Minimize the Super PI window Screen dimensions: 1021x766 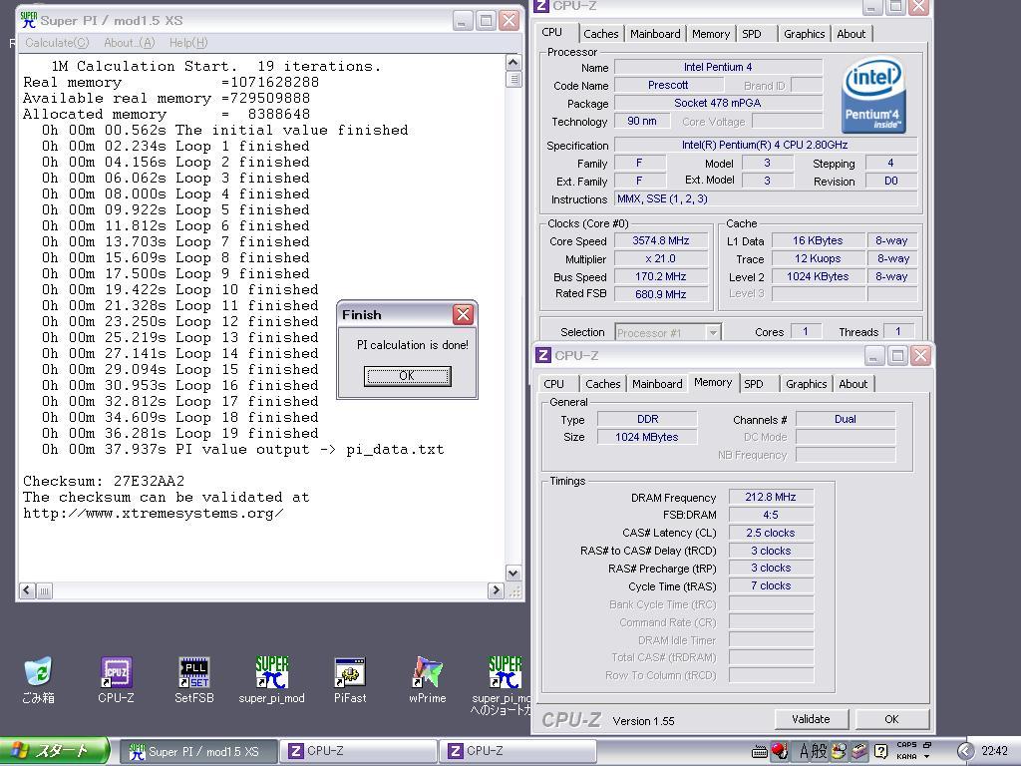[462, 21]
